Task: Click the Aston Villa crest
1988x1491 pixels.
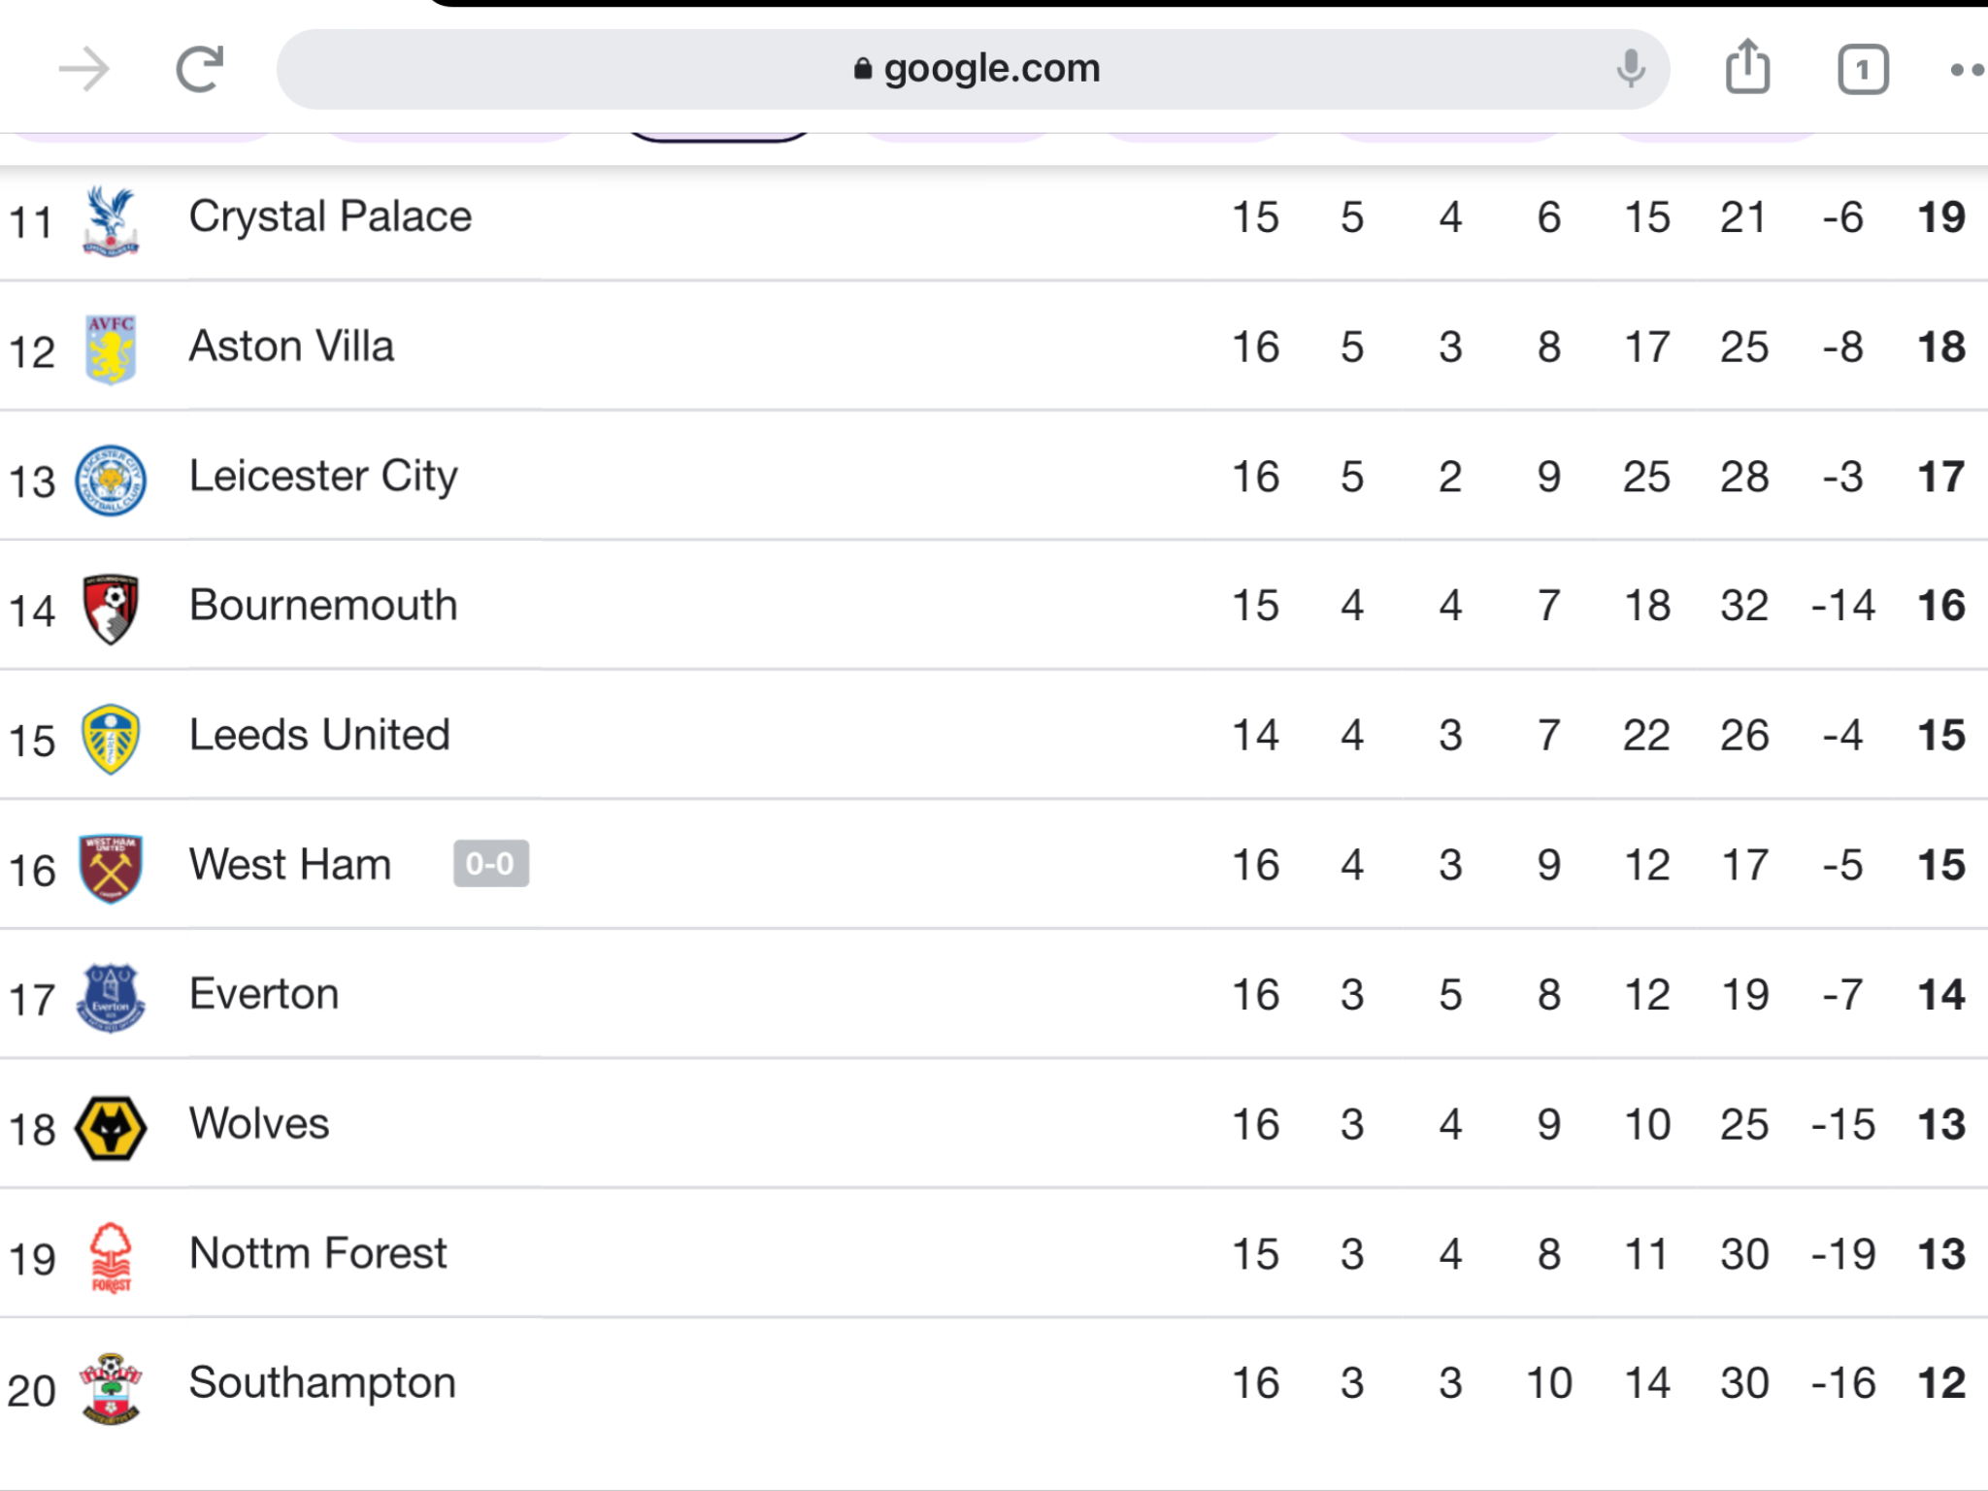Action: pos(111,349)
